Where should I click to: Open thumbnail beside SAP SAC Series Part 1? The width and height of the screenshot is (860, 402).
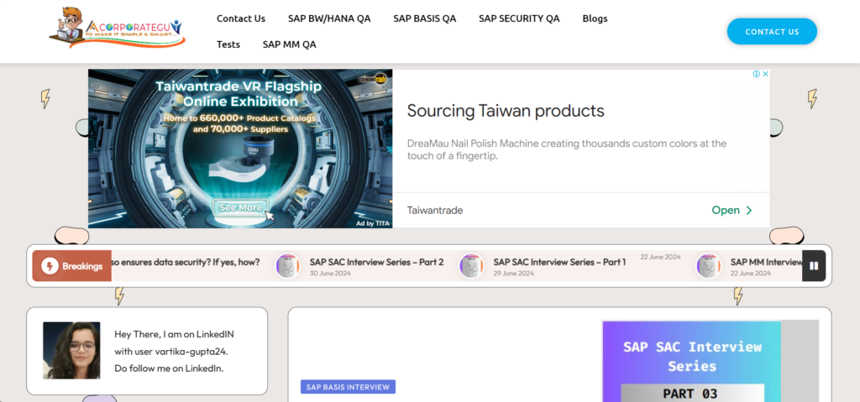471,266
